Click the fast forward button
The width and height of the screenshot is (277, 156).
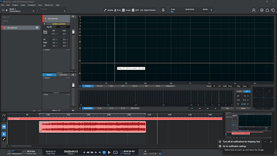[92, 152]
